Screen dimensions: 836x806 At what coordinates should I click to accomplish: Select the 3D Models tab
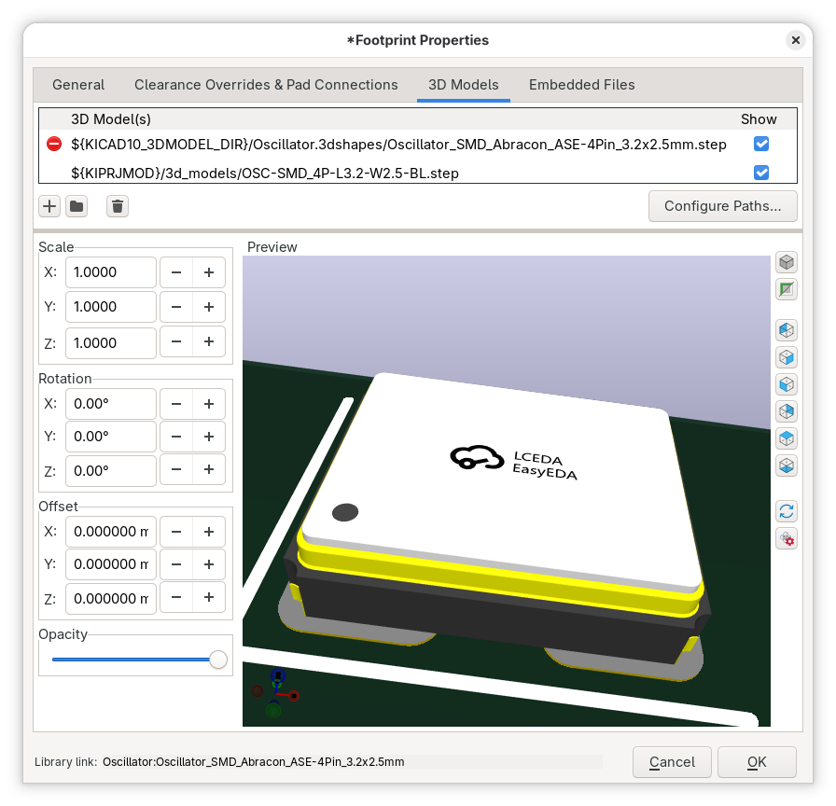click(x=464, y=85)
